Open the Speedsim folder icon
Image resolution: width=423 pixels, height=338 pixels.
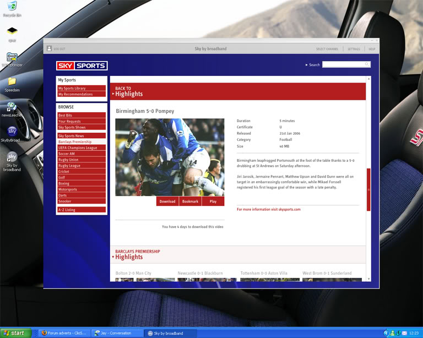(12, 82)
